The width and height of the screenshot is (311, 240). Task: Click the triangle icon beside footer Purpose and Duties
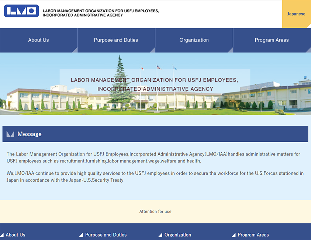(x=81, y=235)
